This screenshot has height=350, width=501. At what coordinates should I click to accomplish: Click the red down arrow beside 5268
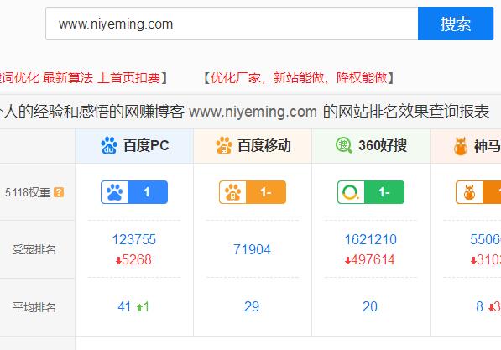click(118, 260)
